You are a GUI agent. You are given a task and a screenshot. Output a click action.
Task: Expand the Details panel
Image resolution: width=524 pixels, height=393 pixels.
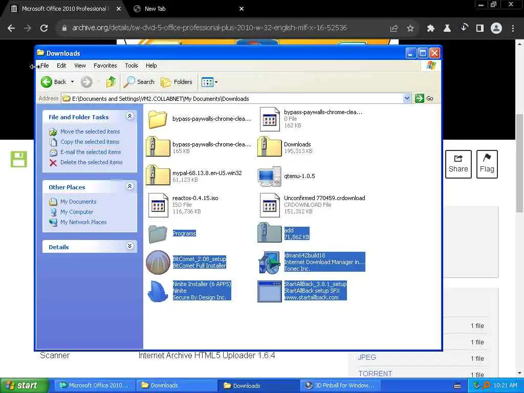point(129,246)
